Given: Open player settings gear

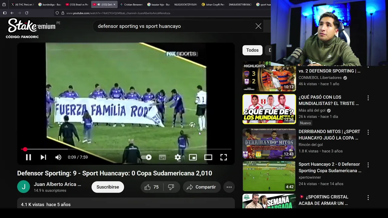Looking at the screenshot, I should click(x=178, y=157).
